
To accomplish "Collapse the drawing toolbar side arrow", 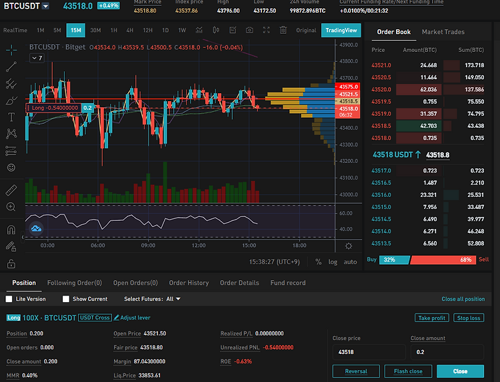I will click(23, 237).
